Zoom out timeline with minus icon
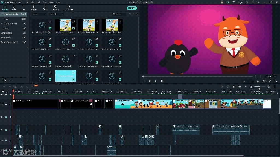 251,87
